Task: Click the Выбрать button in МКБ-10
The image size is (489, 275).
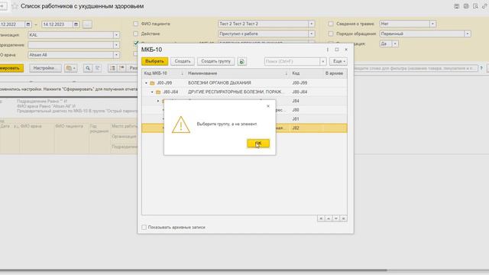Action: tap(154, 61)
